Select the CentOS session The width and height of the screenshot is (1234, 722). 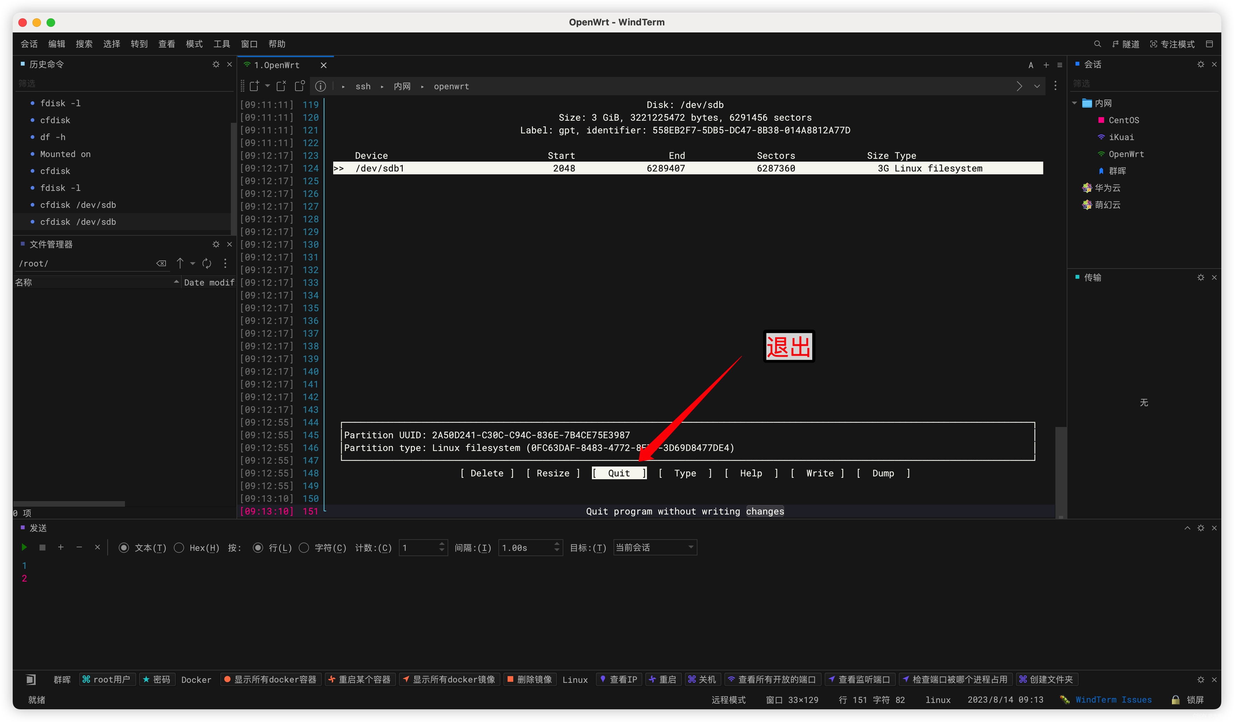click(x=1123, y=120)
